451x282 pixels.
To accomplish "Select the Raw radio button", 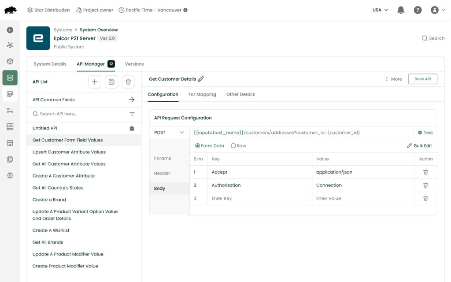I will 233,146.
